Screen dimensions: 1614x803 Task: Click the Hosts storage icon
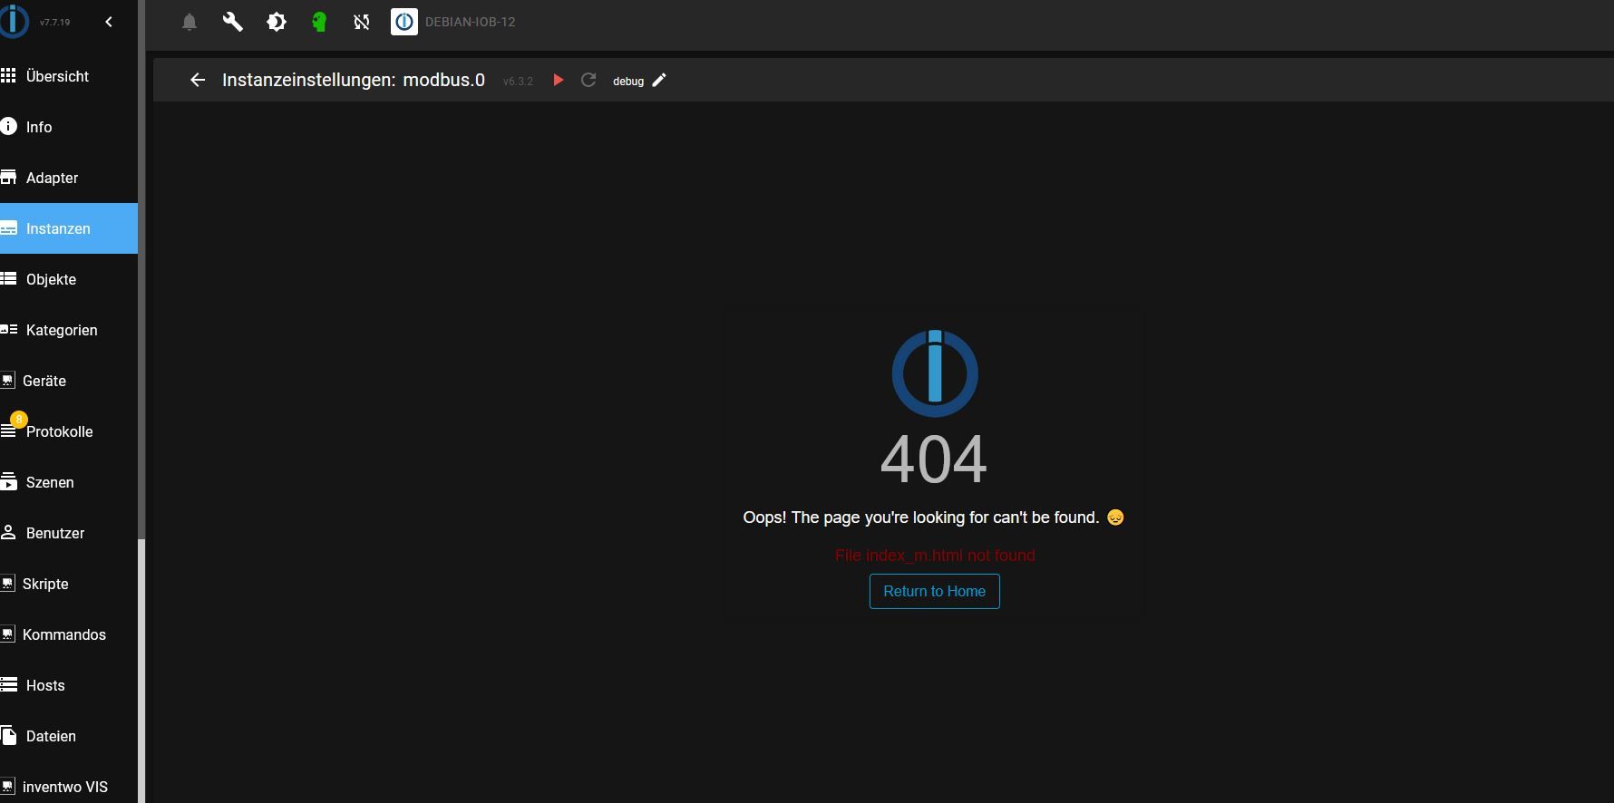[8, 685]
